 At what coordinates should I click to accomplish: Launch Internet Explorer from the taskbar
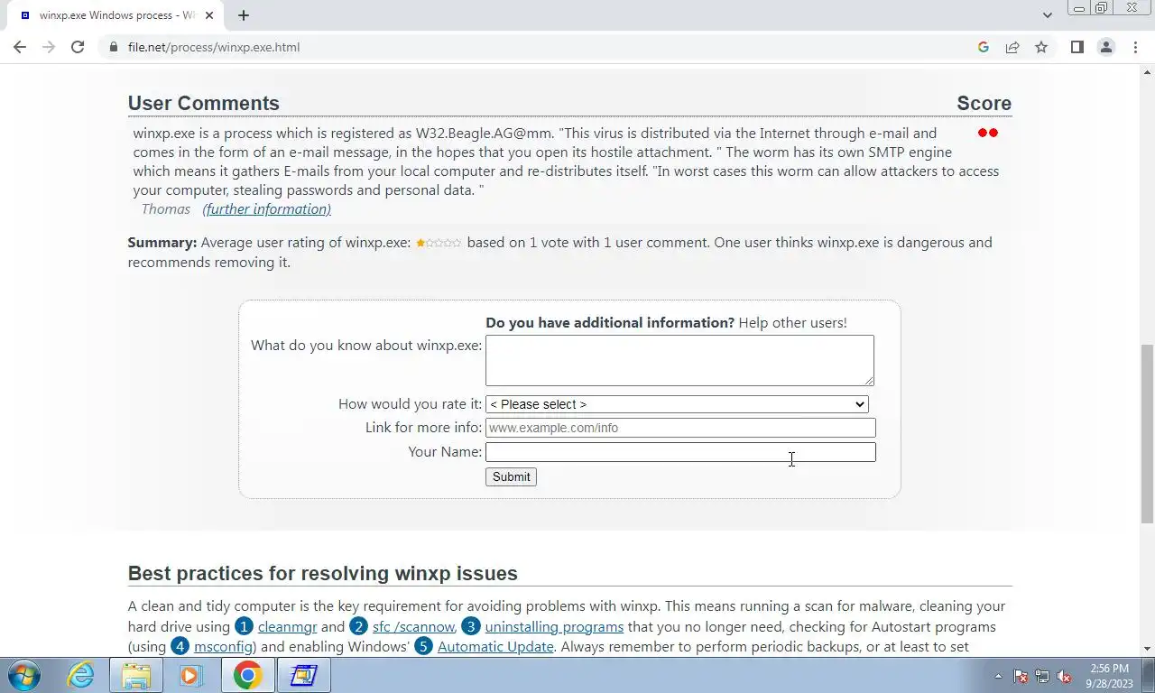81,675
